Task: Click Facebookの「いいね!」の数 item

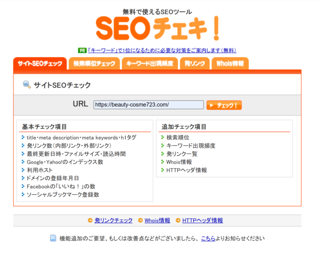Action: 61,186
